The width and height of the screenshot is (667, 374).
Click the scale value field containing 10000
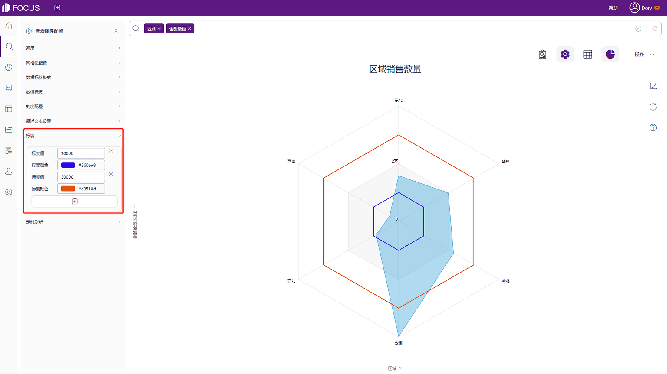tap(81, 153)
